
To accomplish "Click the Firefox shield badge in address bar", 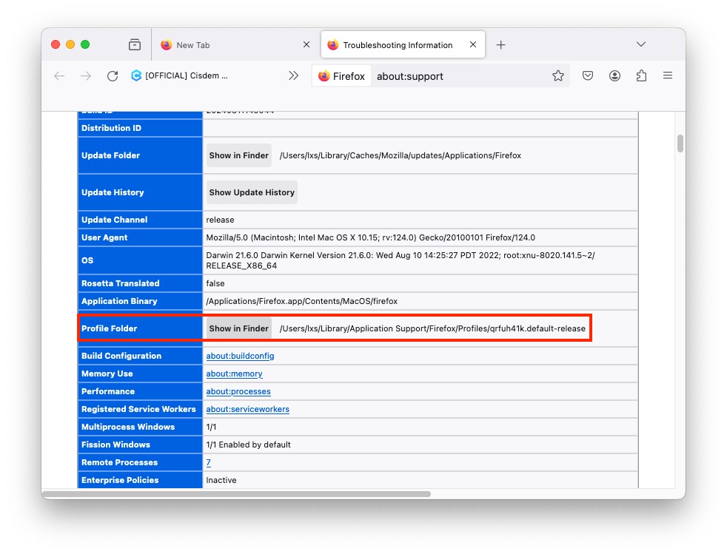I will [x=341, y=75].
